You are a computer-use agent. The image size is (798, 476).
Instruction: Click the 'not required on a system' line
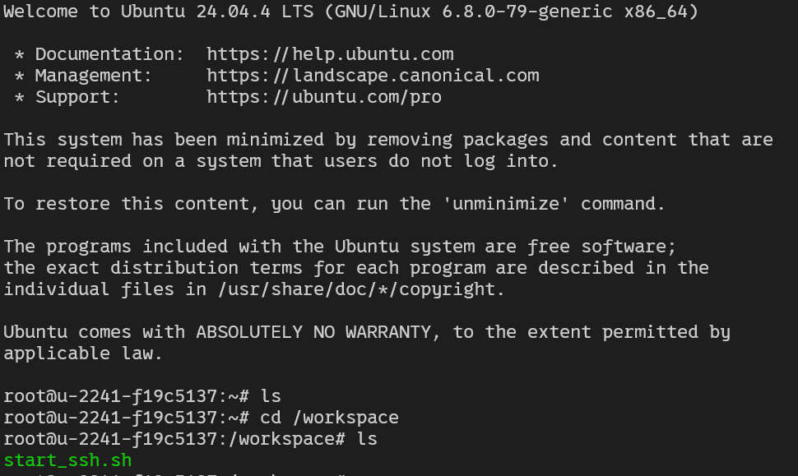tap(281, 160)
